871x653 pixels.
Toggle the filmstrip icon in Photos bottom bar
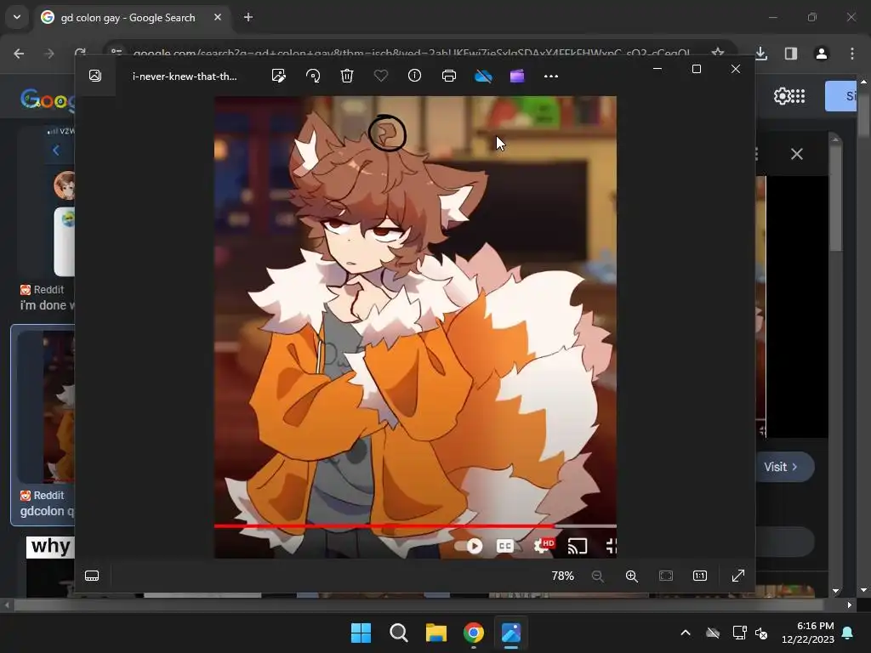tap(92, 576)
